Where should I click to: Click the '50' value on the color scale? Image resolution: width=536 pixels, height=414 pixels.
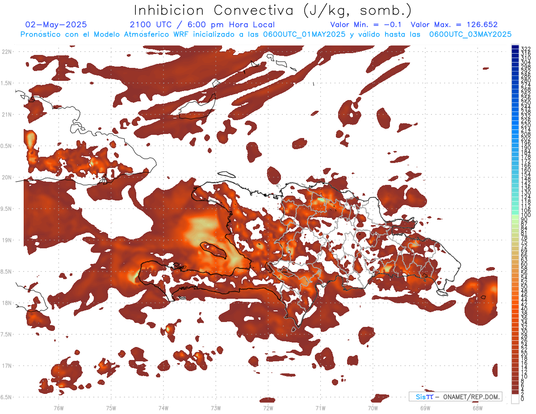[524, 286]
